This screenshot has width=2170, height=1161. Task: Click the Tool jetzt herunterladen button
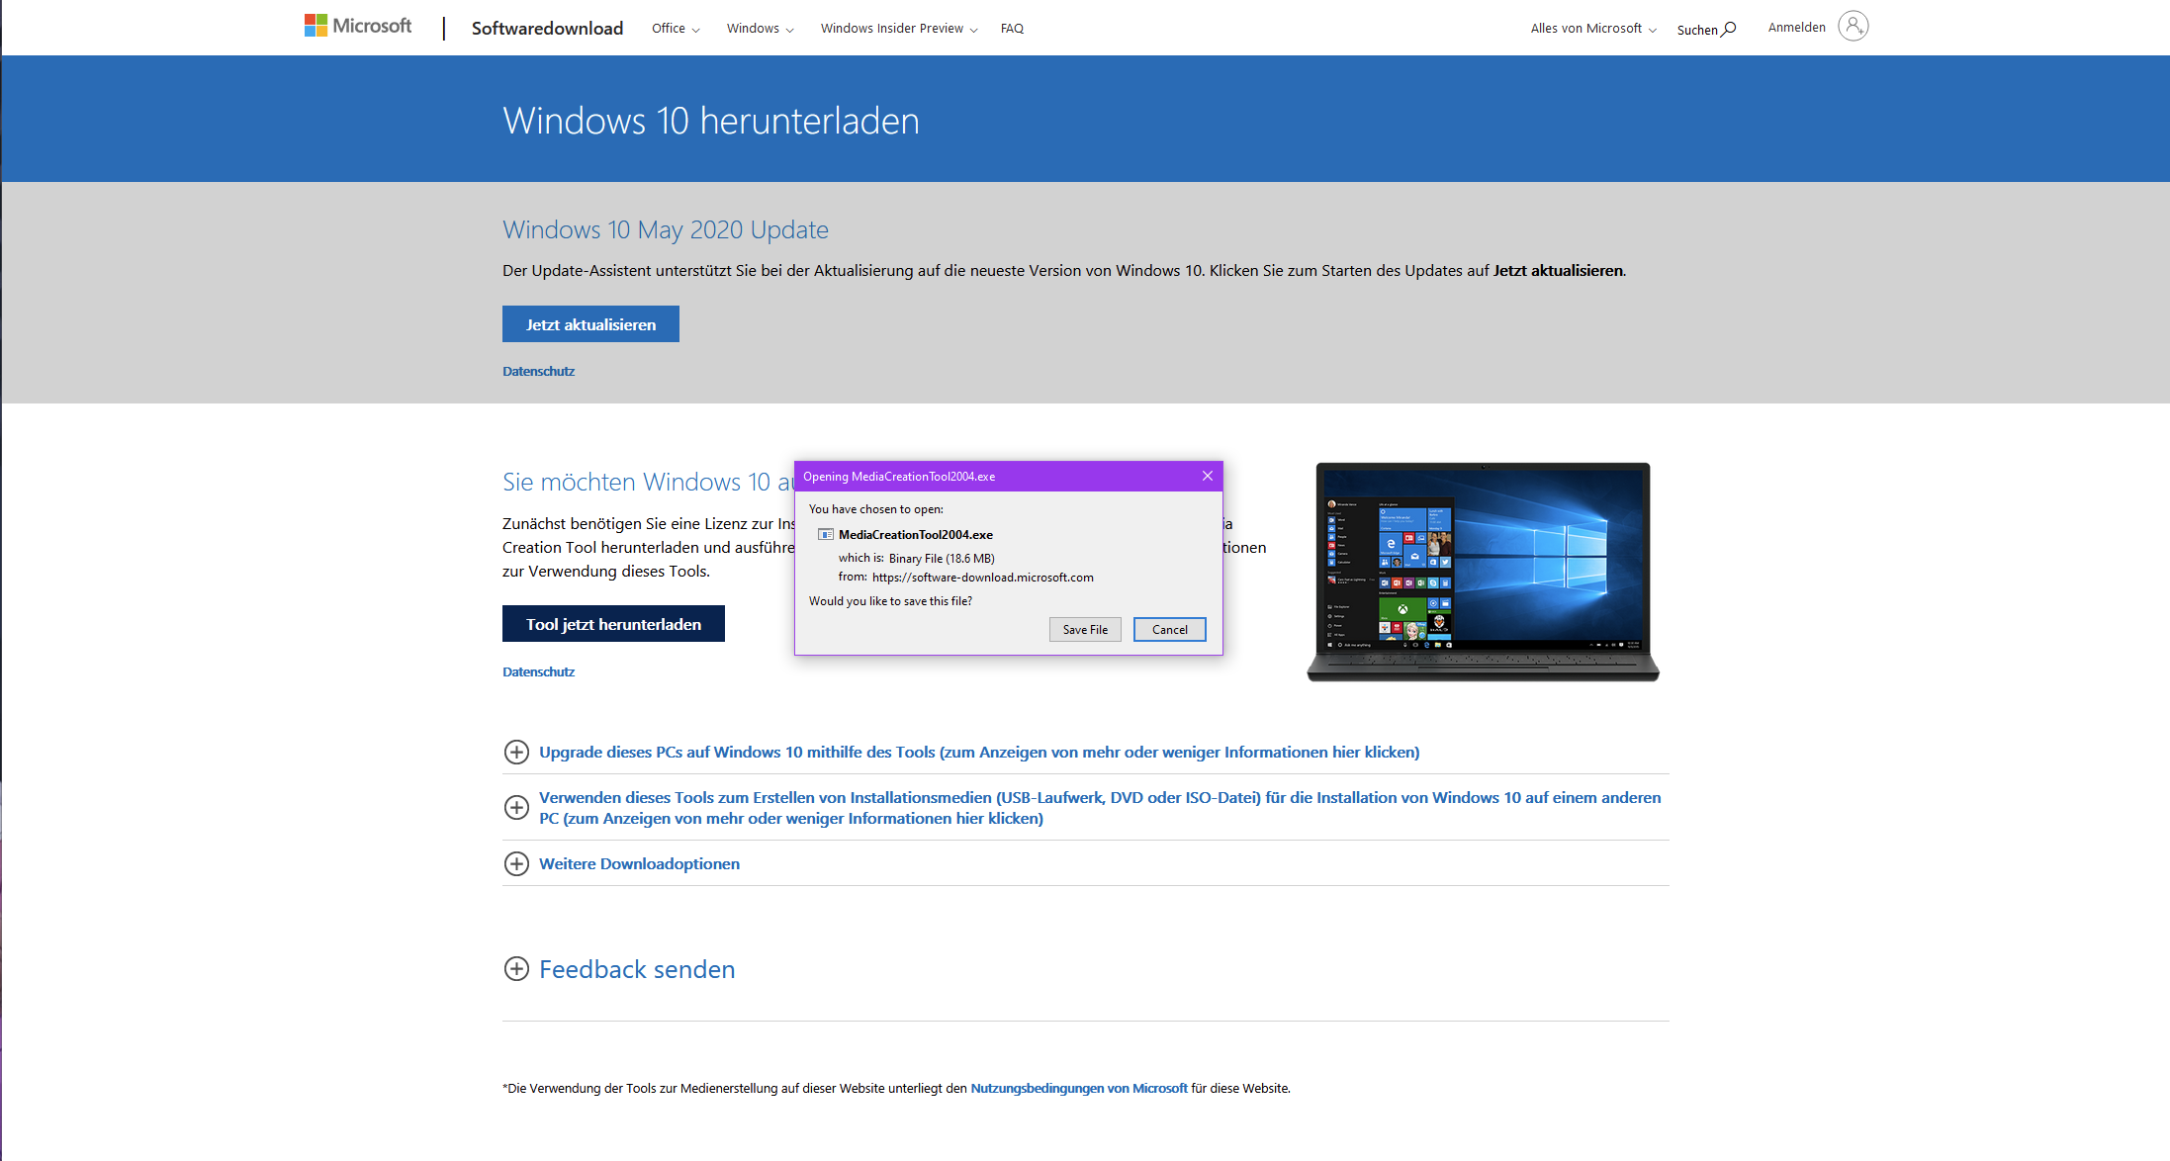(613, 624)
